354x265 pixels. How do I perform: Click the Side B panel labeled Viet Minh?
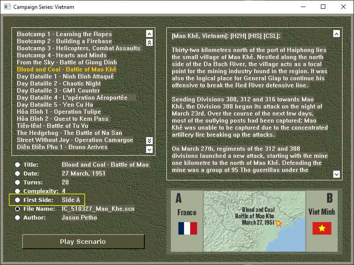coord(322,221)
